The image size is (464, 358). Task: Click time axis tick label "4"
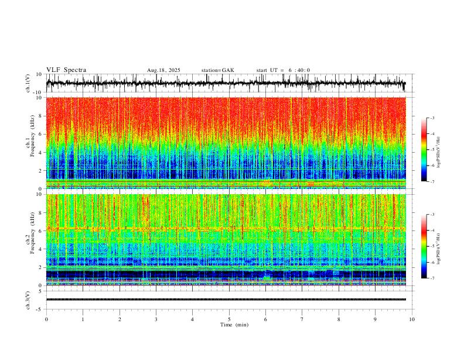point(192,319)
